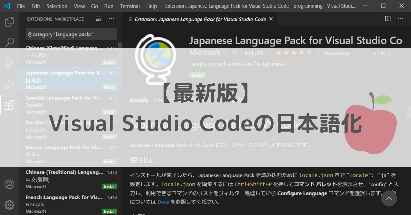Image resolution: width=411 pixels, height=215 pixels.
Task: Open the Search view in activity bar
Action: point(9,42)
